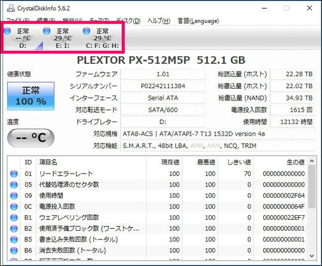Click raw value 000000022EF7
The width and height of the screenshot is (322, 266).
click(x=284, y=218)
